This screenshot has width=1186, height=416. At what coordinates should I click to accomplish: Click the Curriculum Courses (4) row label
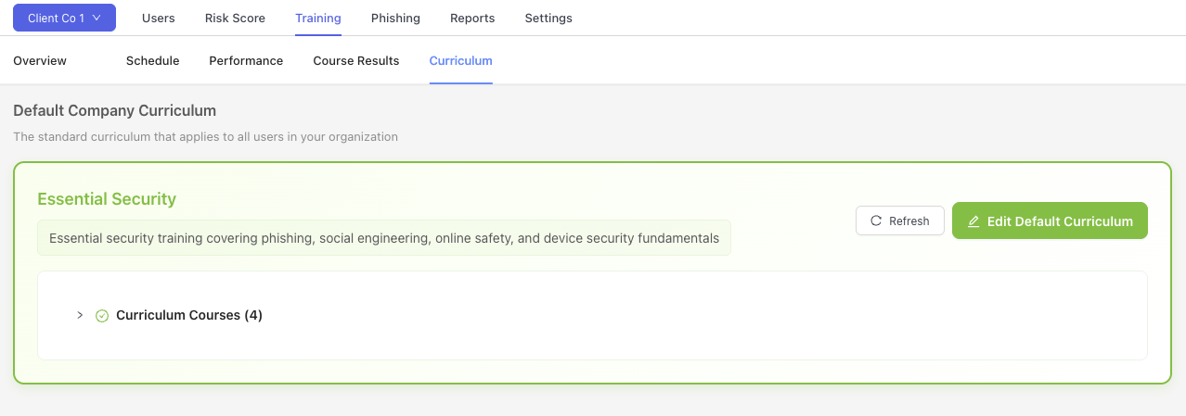point(189,315)
